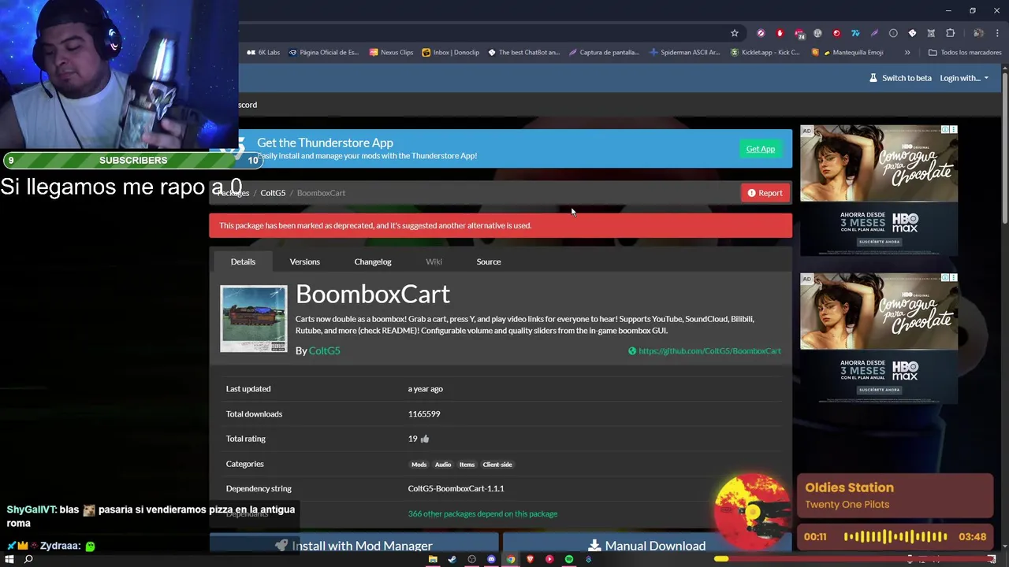
Task: Click the lower HBO Max advertisement
Action: [x=879, y=338]
